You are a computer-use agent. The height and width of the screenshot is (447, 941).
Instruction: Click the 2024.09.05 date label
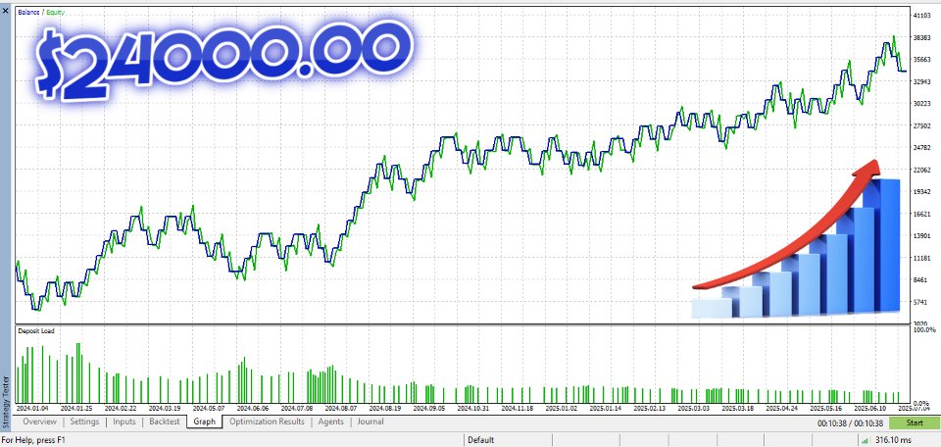click(429, 408)
